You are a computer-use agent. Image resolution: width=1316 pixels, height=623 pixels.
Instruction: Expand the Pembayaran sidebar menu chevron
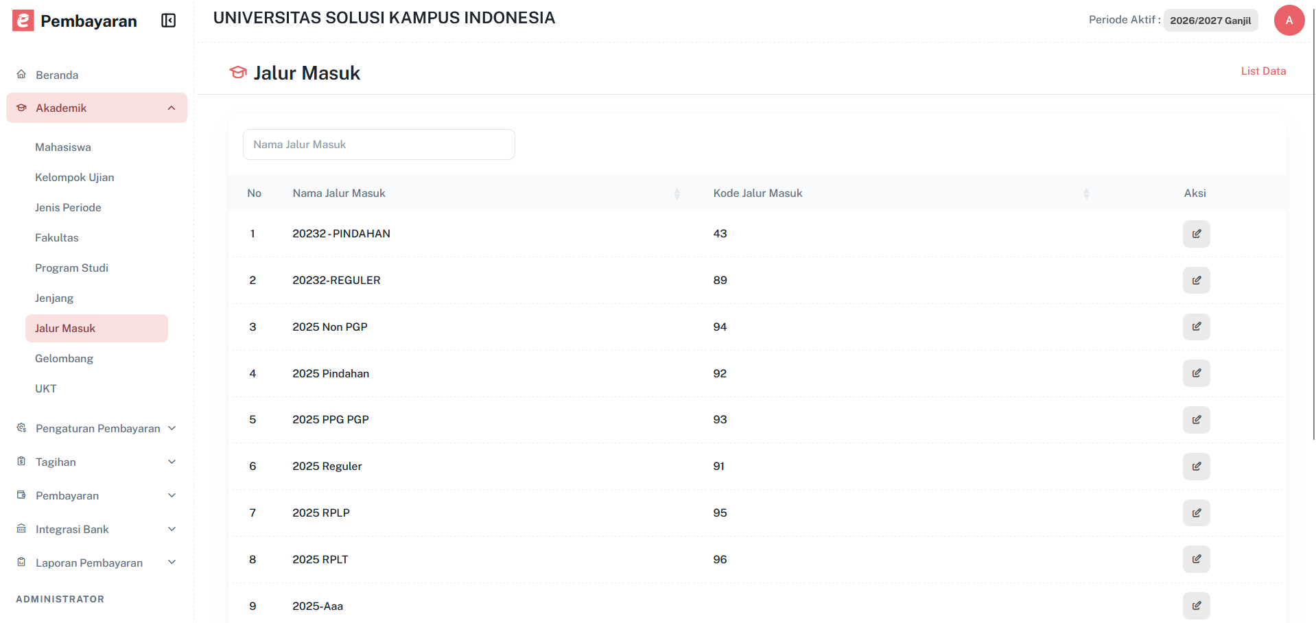(172, 495)
